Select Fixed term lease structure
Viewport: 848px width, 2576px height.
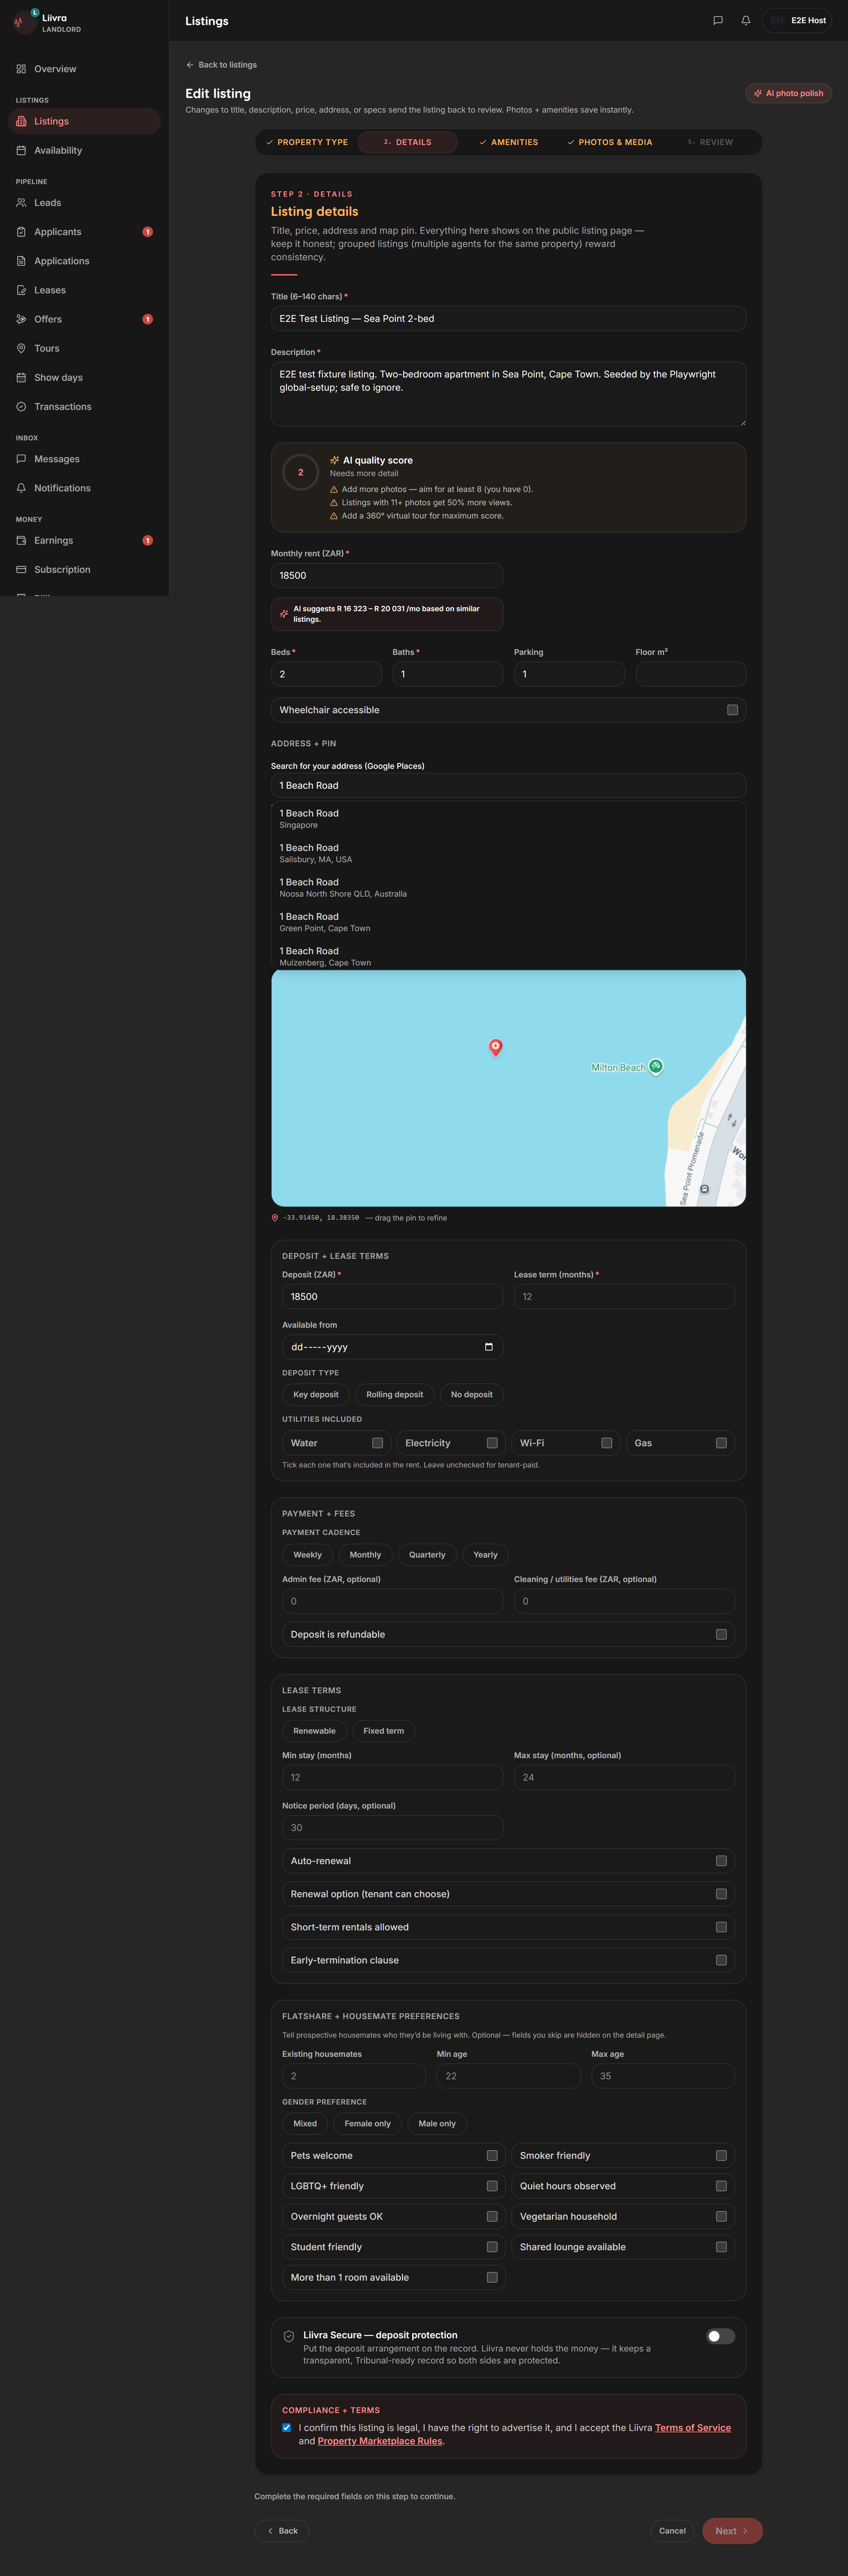(384, 1731)
